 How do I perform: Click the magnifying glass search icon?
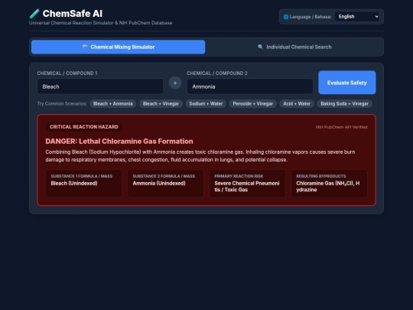[x=260, y=47]
